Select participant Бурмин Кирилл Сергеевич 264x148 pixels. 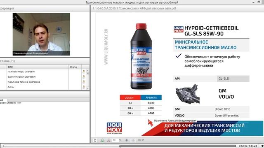click(x=21, y=77)
